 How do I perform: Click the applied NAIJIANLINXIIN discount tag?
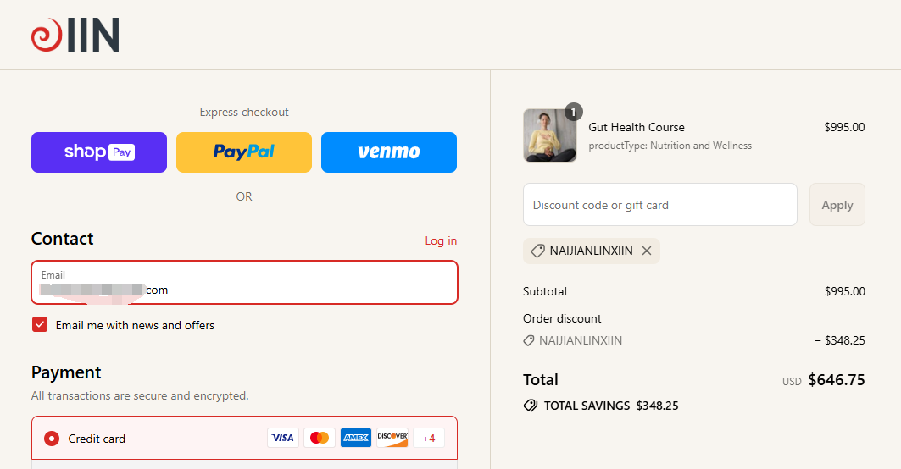585,251
